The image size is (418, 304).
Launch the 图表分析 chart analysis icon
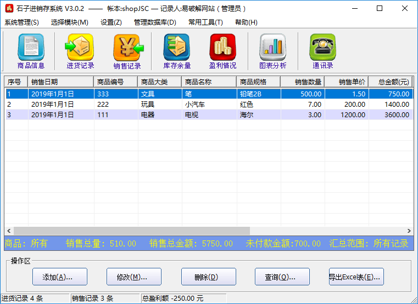coord(272,51)
